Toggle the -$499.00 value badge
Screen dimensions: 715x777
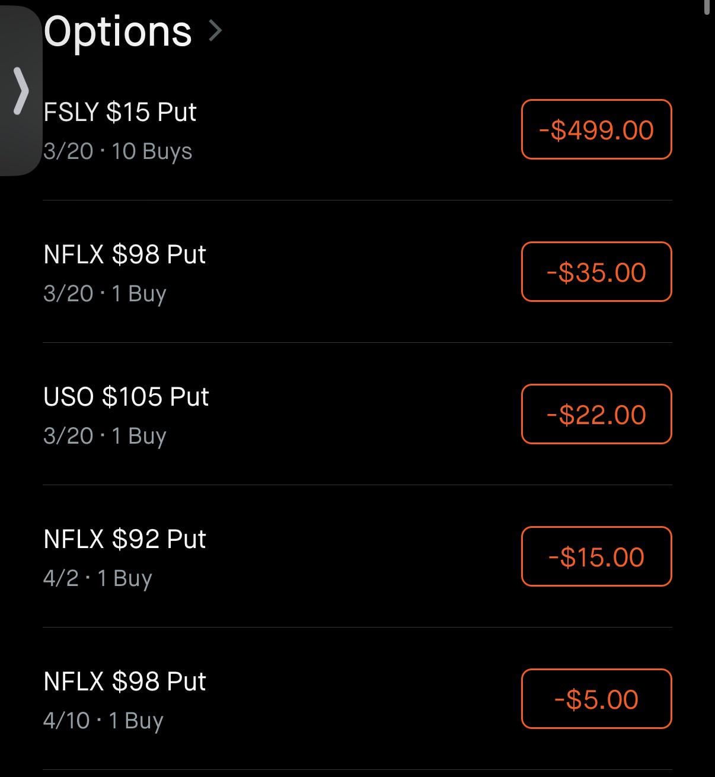pyautogui.click(x=596, y=130)
